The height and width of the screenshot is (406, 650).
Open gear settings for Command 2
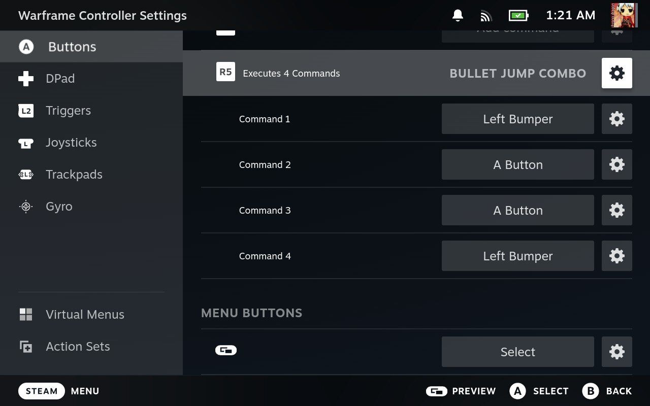(617, 164)
